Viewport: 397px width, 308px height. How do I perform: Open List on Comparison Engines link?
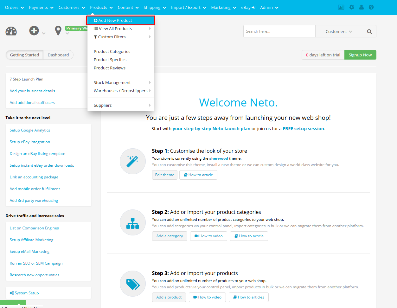coord(34,228)
